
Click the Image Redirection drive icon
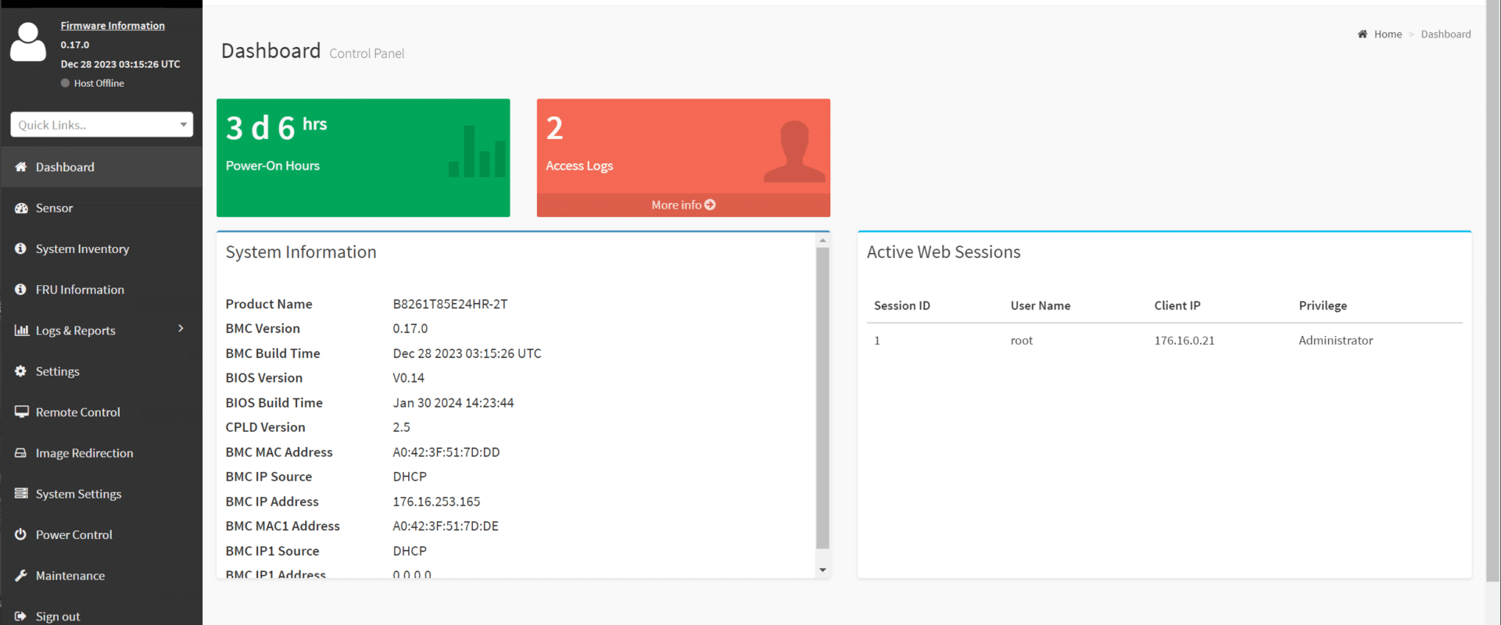click(21, 452)
